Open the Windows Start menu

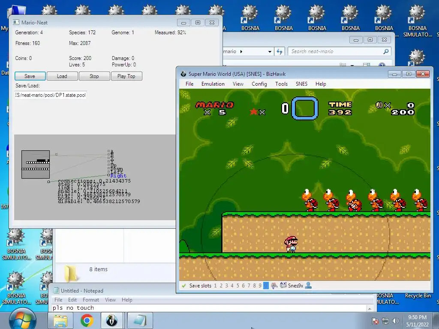22,320
